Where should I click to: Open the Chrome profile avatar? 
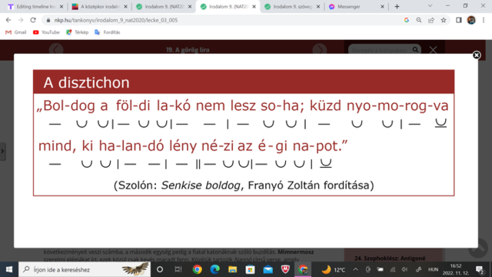(x=471, y=20)
